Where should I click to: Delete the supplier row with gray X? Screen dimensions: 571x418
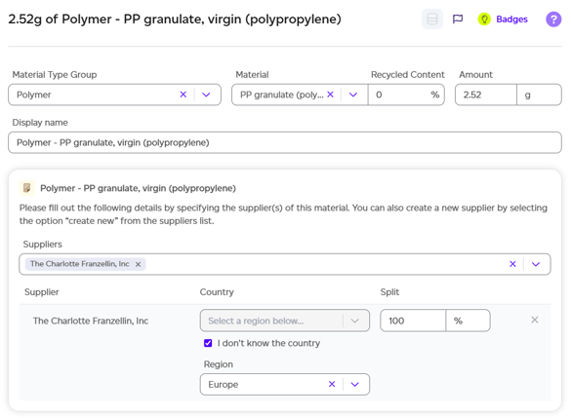[x=534, y=320]
